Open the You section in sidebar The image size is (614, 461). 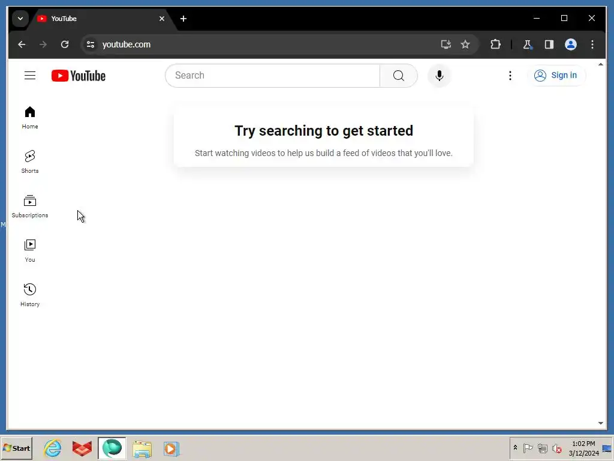30,250
